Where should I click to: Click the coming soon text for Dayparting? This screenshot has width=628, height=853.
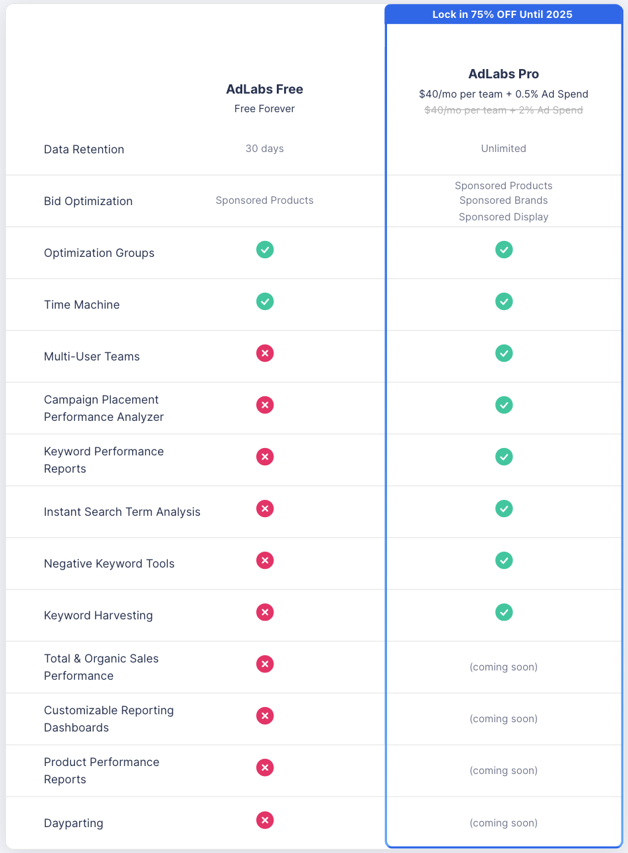pos(503,823)
